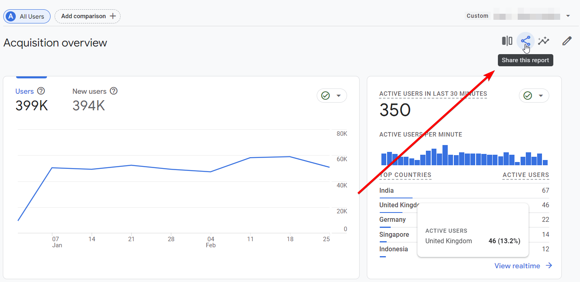Click the All Users comparison chip

pos(27,17)
